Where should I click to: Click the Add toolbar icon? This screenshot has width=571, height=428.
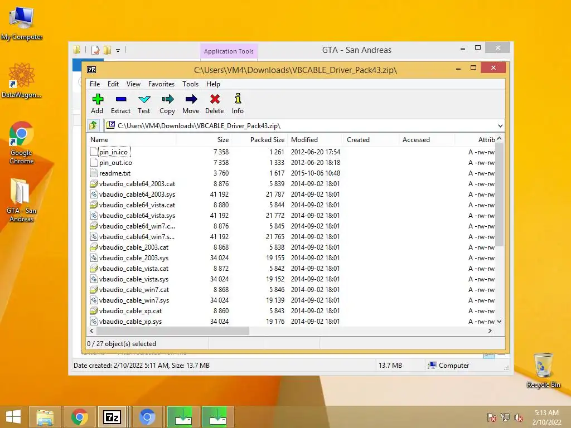97,104
